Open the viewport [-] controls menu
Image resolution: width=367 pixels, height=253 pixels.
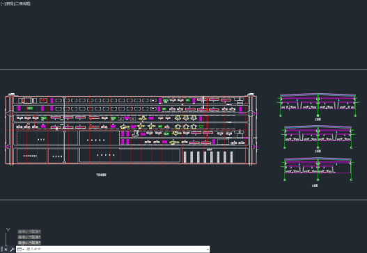(2, 3)
